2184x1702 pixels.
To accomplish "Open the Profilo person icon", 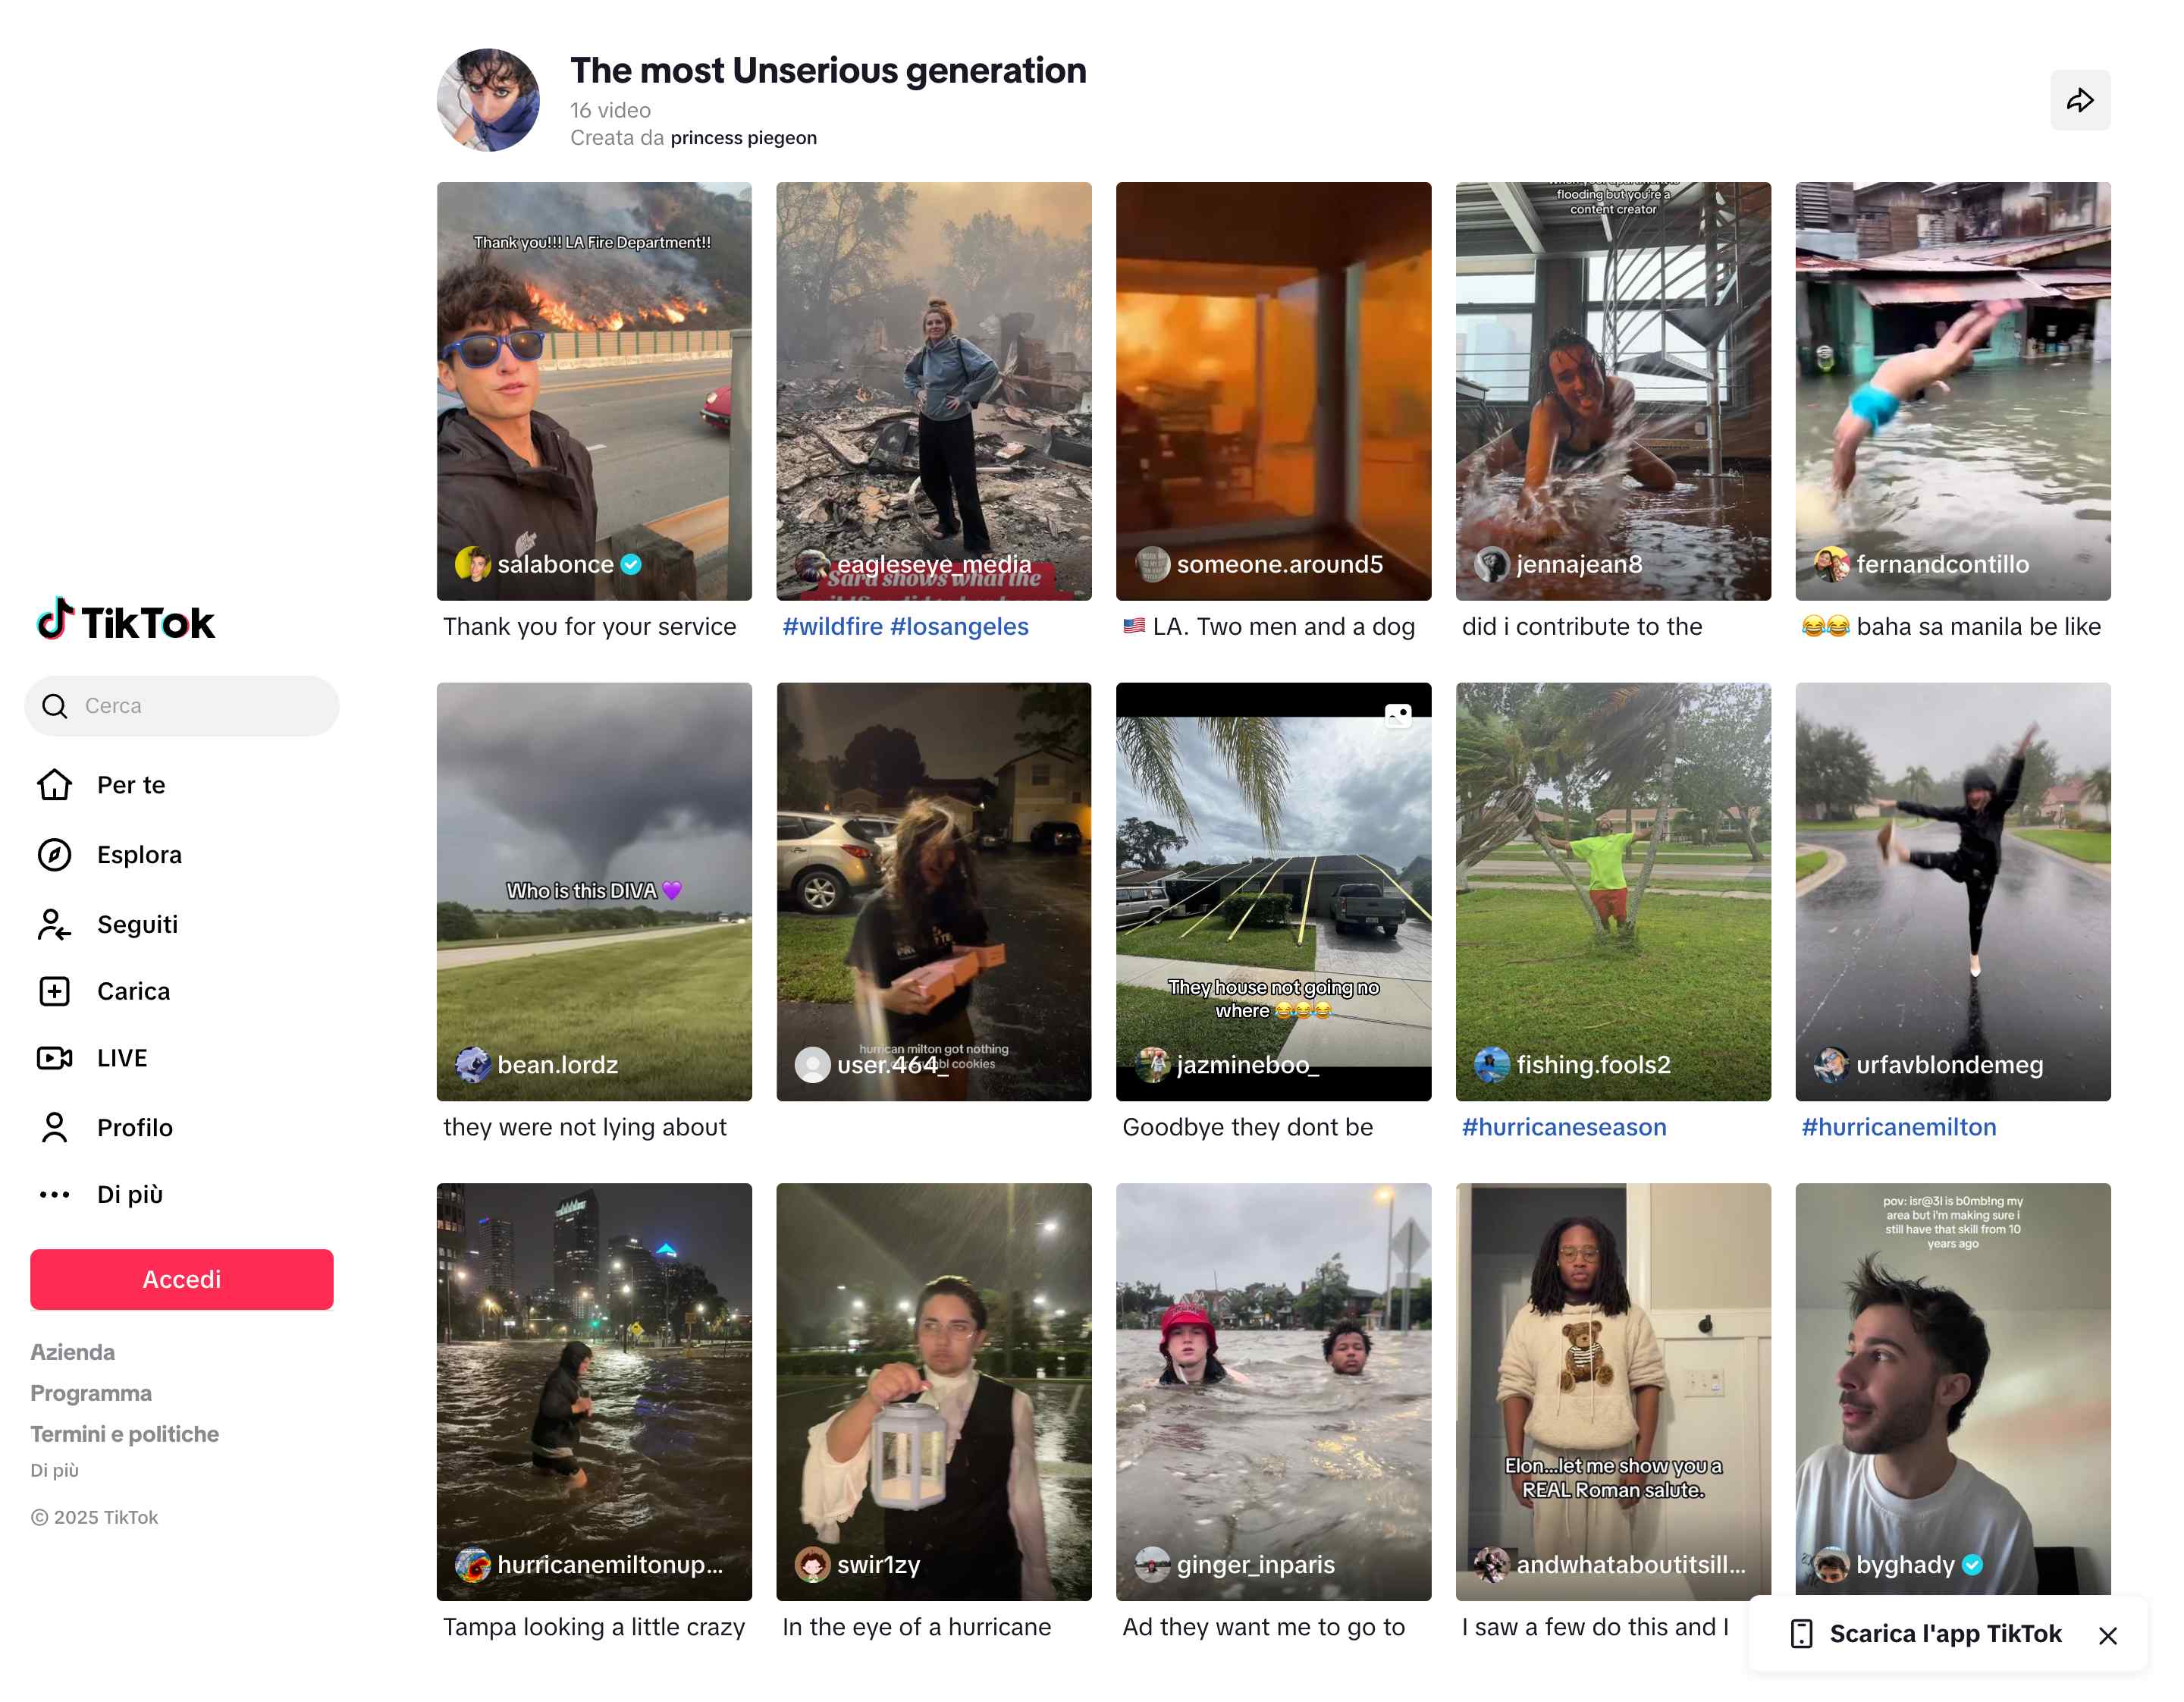I will click(x=54, y=1127).
